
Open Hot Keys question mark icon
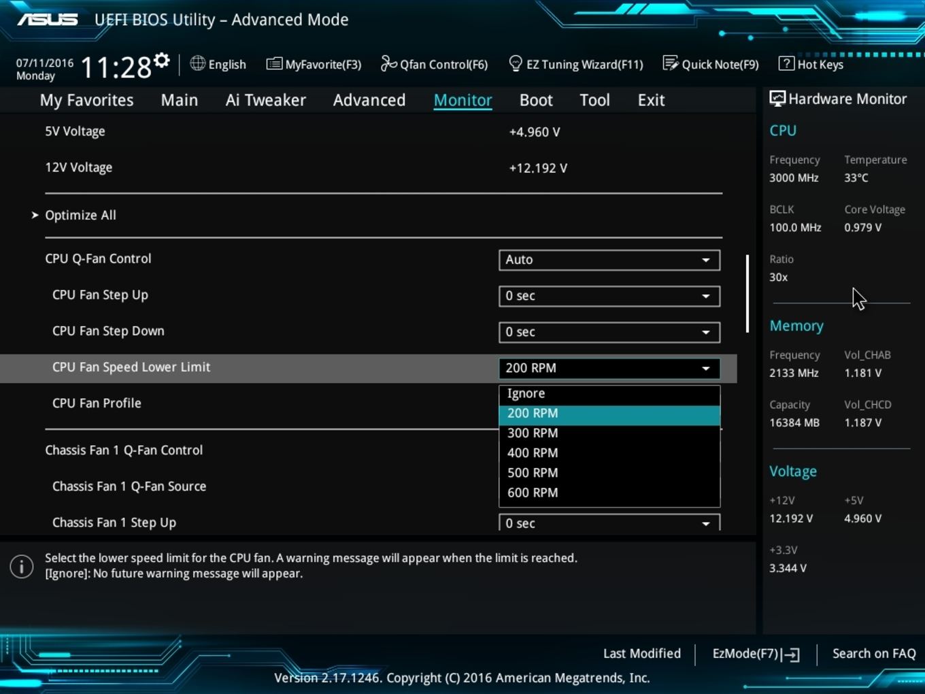click(786, 63)
